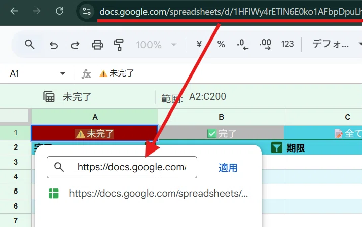Select row 6 header
Viewport: 364px width, 227px height.
tap(16, 206)
